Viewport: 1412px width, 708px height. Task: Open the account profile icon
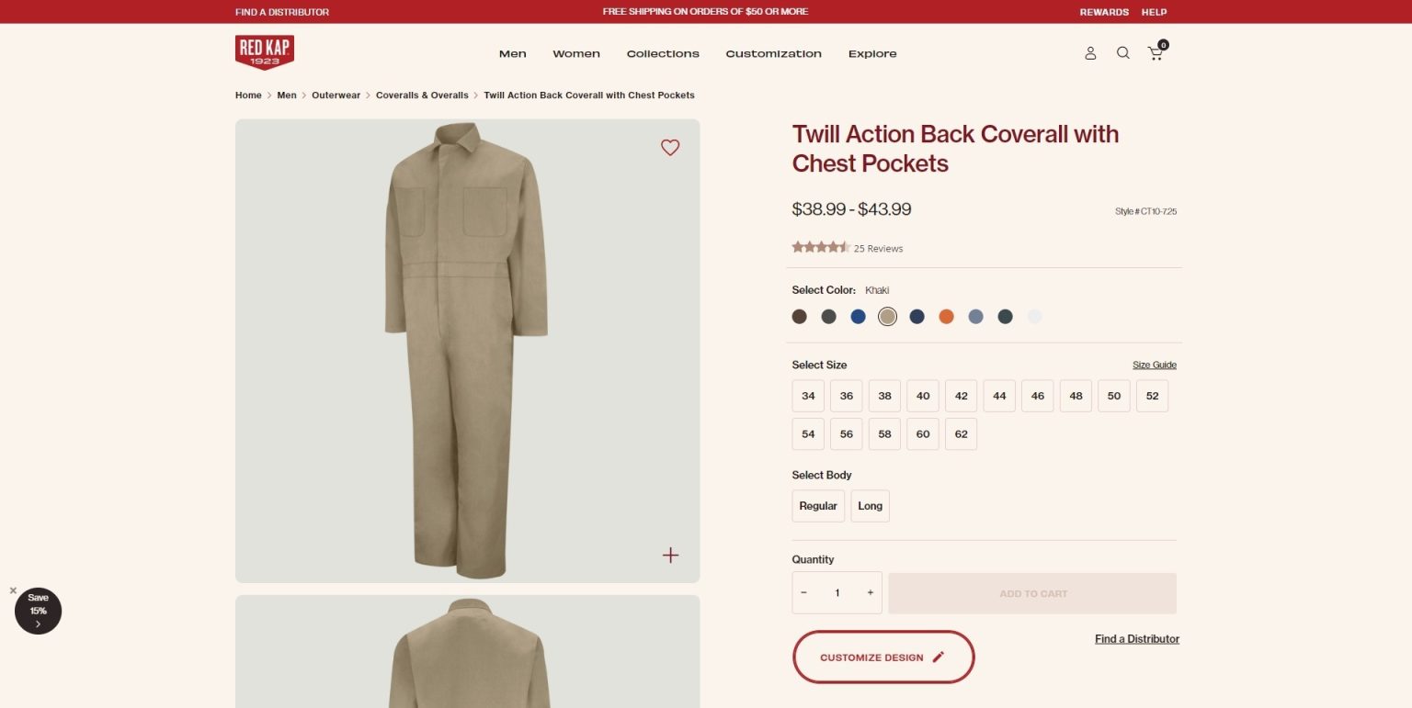pyautogui.click(x=1090, y=53)
